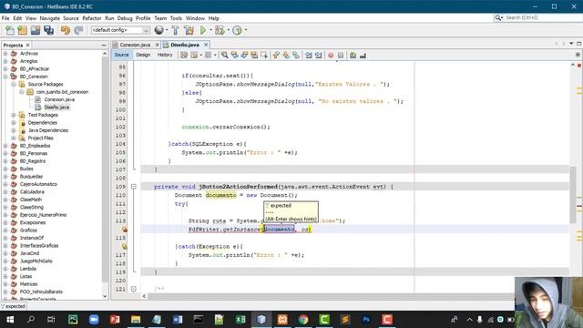Click the globe browser icon in toolbar
The image size is (583, 328).
[x=159, y=30]
